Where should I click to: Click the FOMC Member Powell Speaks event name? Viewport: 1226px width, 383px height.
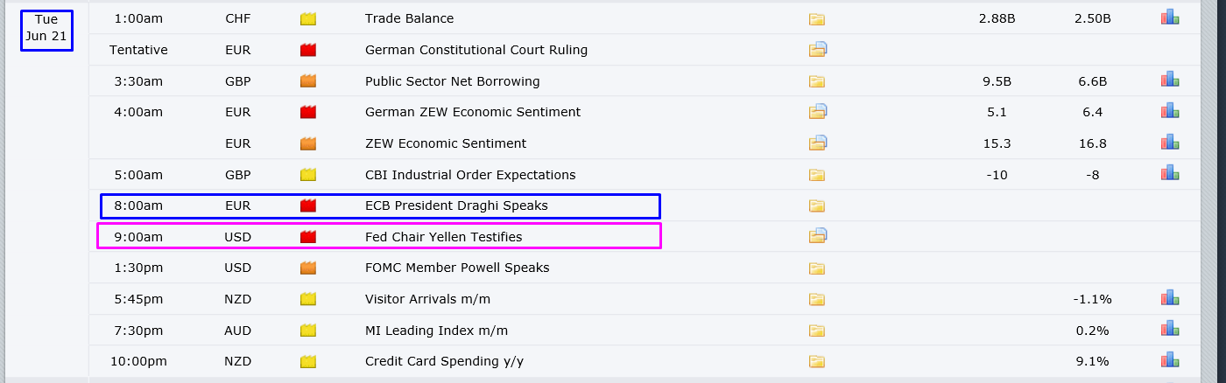(456, 268)
